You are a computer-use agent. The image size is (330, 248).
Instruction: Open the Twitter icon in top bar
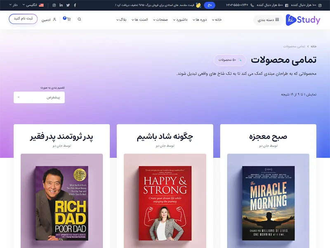pos(68,5)
